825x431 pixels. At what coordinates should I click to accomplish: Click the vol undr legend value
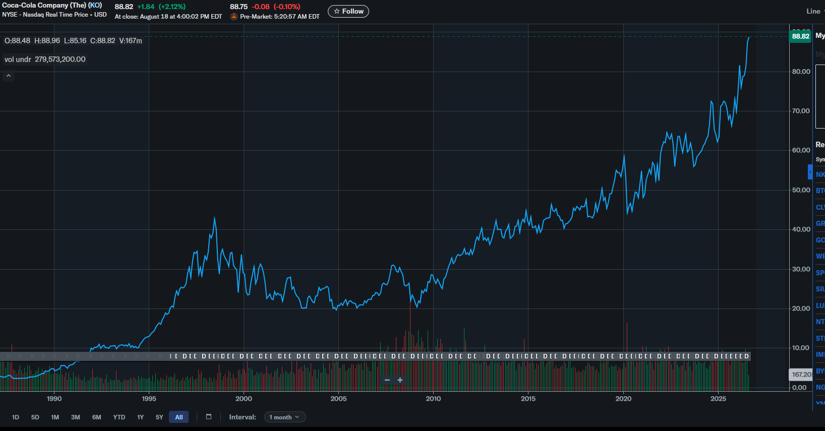[60, 59]
